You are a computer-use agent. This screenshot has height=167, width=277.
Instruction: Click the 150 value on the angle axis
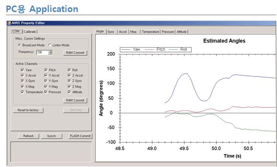click(x=111, y=69)
